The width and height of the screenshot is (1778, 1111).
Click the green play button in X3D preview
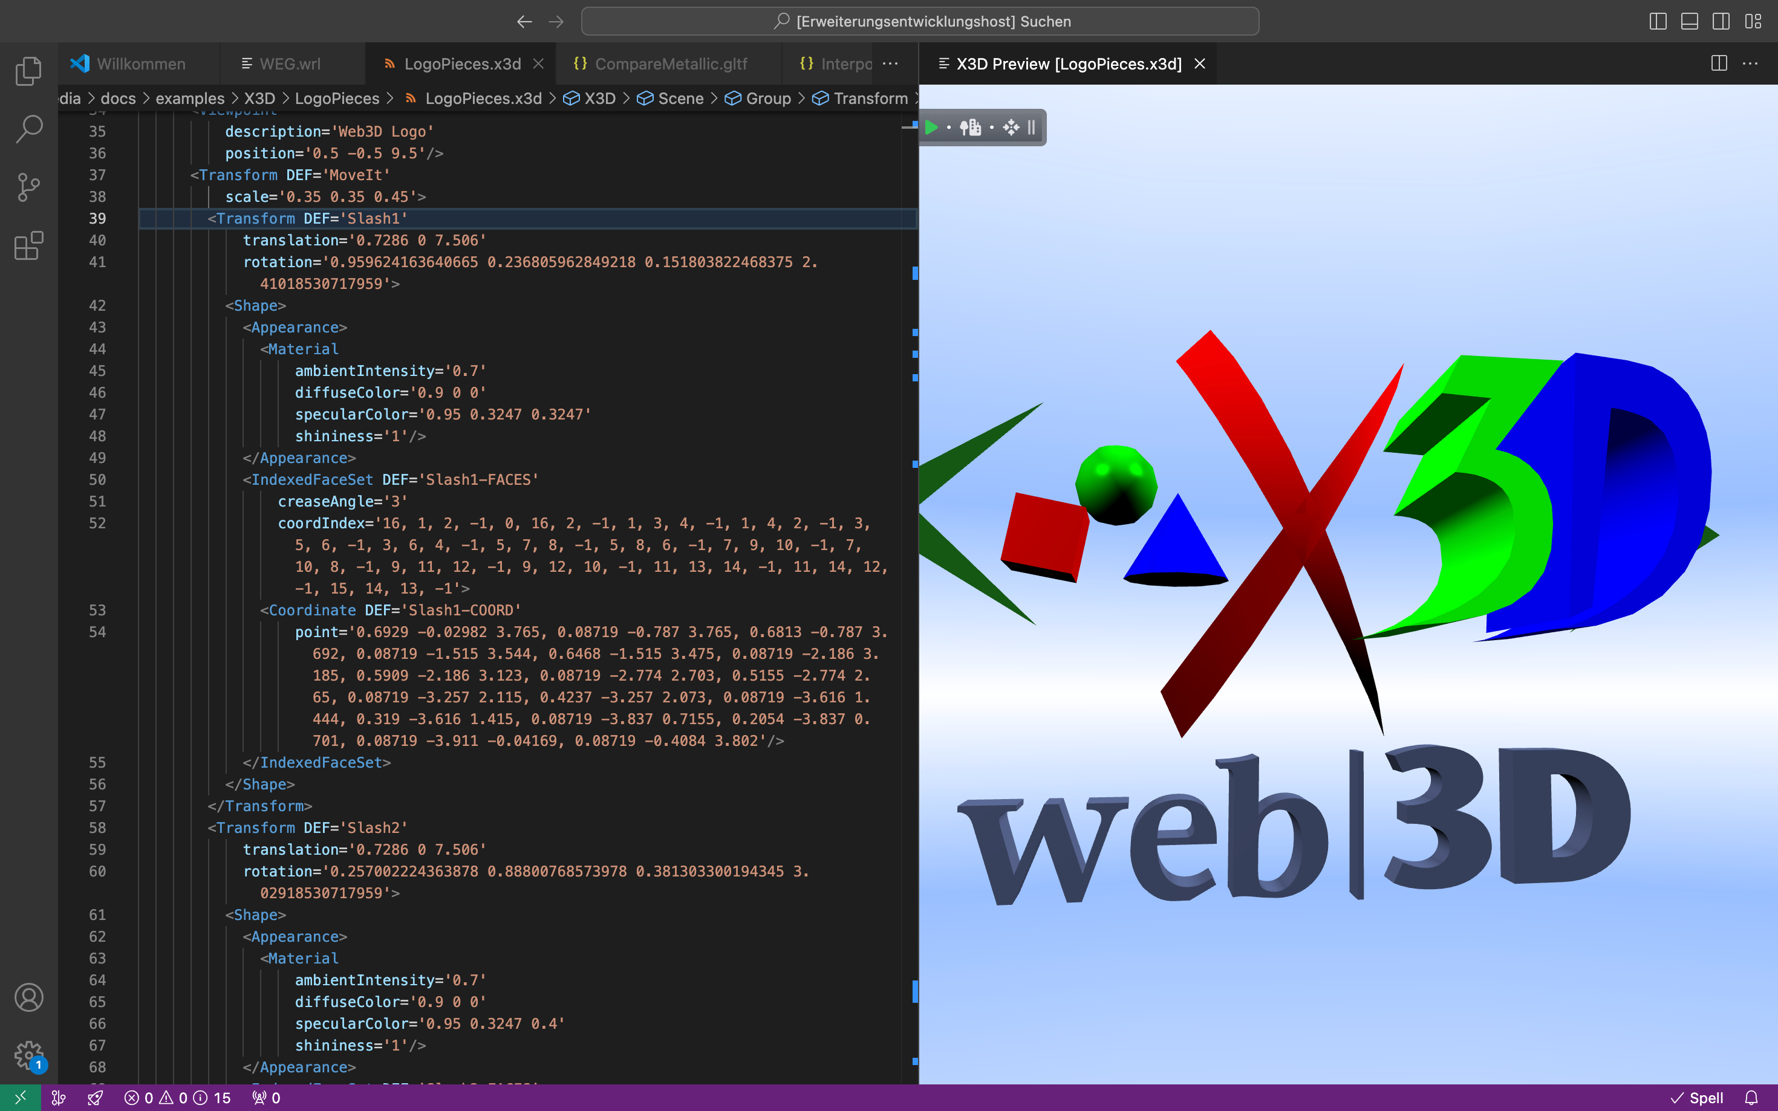(x=931, y=127)
